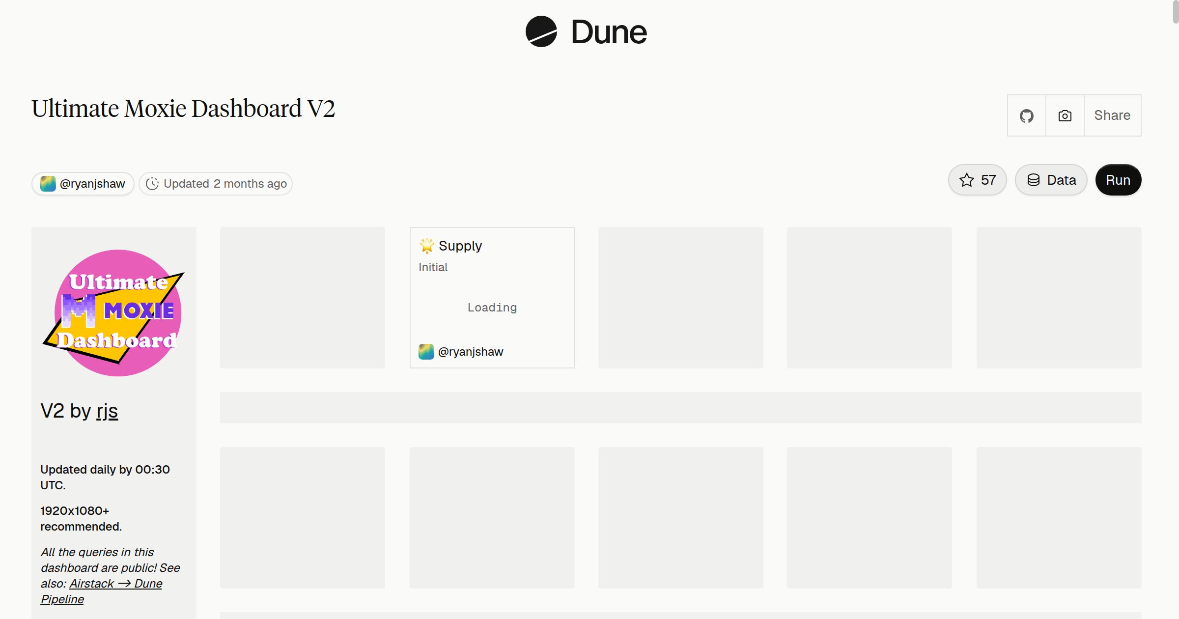Click the Updated 2 months ago badge
Screen dimensions: 1179x619
pyautogui.click(x=216, y=184)
